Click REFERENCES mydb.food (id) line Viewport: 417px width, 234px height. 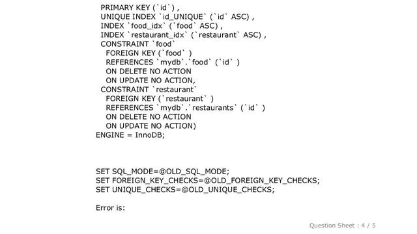coord(173,62)
